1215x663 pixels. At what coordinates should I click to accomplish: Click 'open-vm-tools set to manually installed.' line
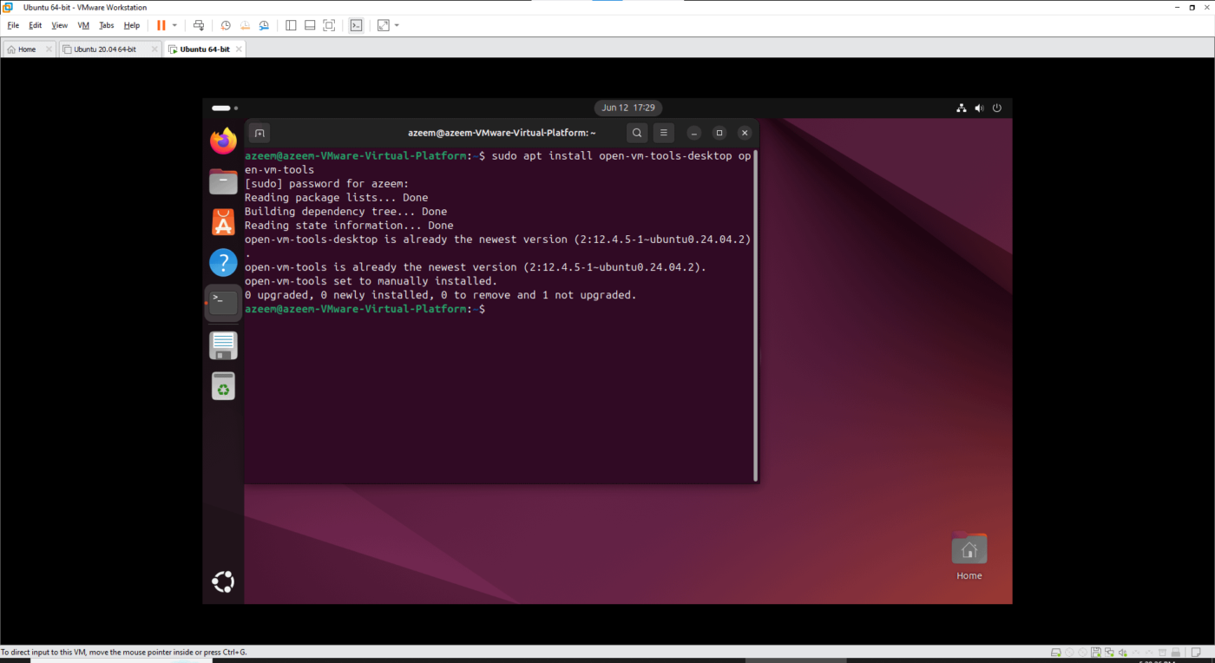pyautogui.click(x=371, y=281)
